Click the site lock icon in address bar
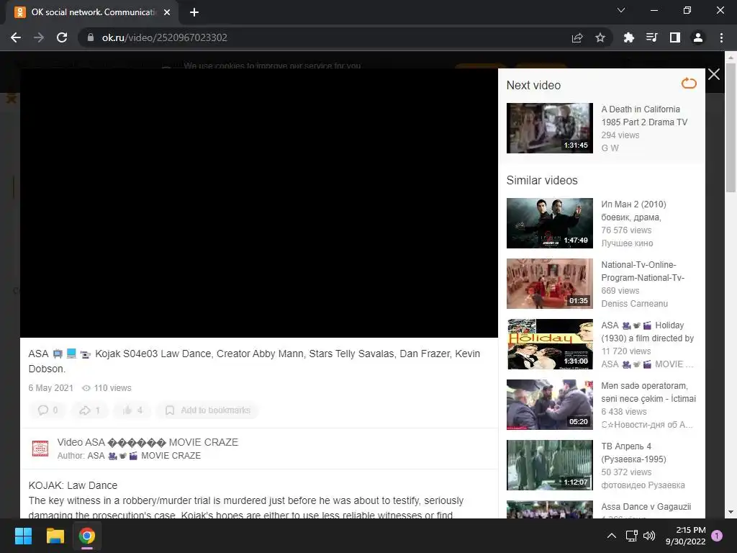737x553 pixels. tap(90, 37)
